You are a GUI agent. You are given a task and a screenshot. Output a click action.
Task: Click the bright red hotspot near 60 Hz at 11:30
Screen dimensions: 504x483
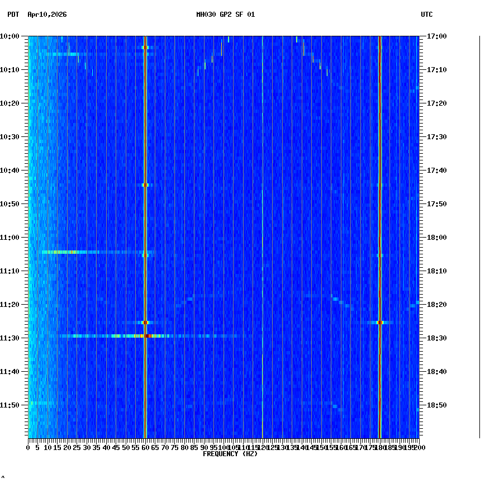click(x=146, y=336)
